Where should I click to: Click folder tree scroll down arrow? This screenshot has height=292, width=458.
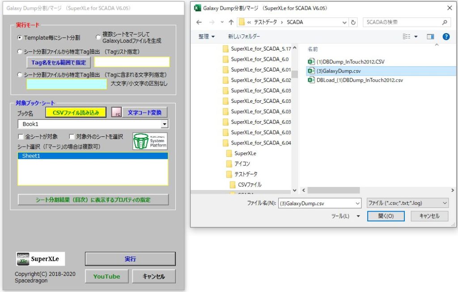[295, 190]
